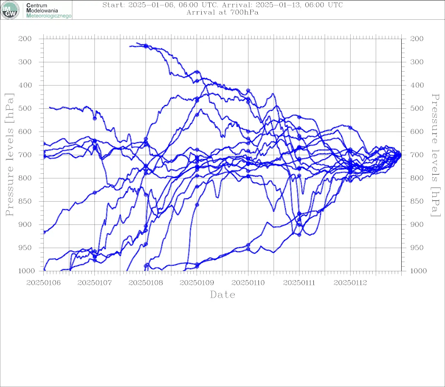Click the right axis 950 label
The height and width of the screenshot is (387, 445).
417,248
